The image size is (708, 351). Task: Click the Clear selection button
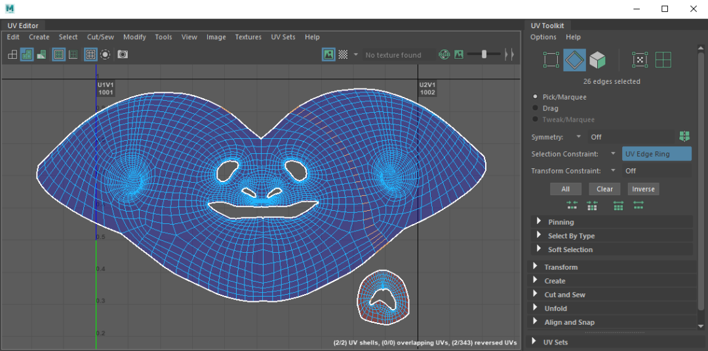pyautogui.click(x=604, y=189)
